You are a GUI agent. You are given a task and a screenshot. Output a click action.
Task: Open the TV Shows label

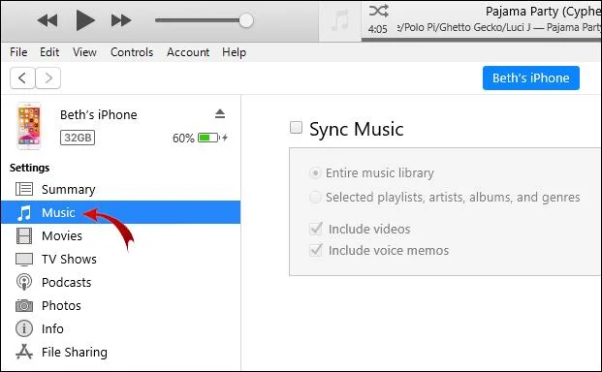(69, 260)
